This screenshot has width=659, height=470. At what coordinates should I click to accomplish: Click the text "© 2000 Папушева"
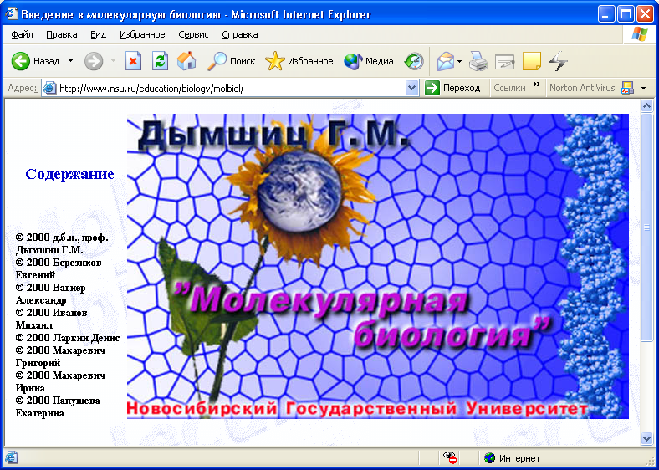(x=58, y=401)
